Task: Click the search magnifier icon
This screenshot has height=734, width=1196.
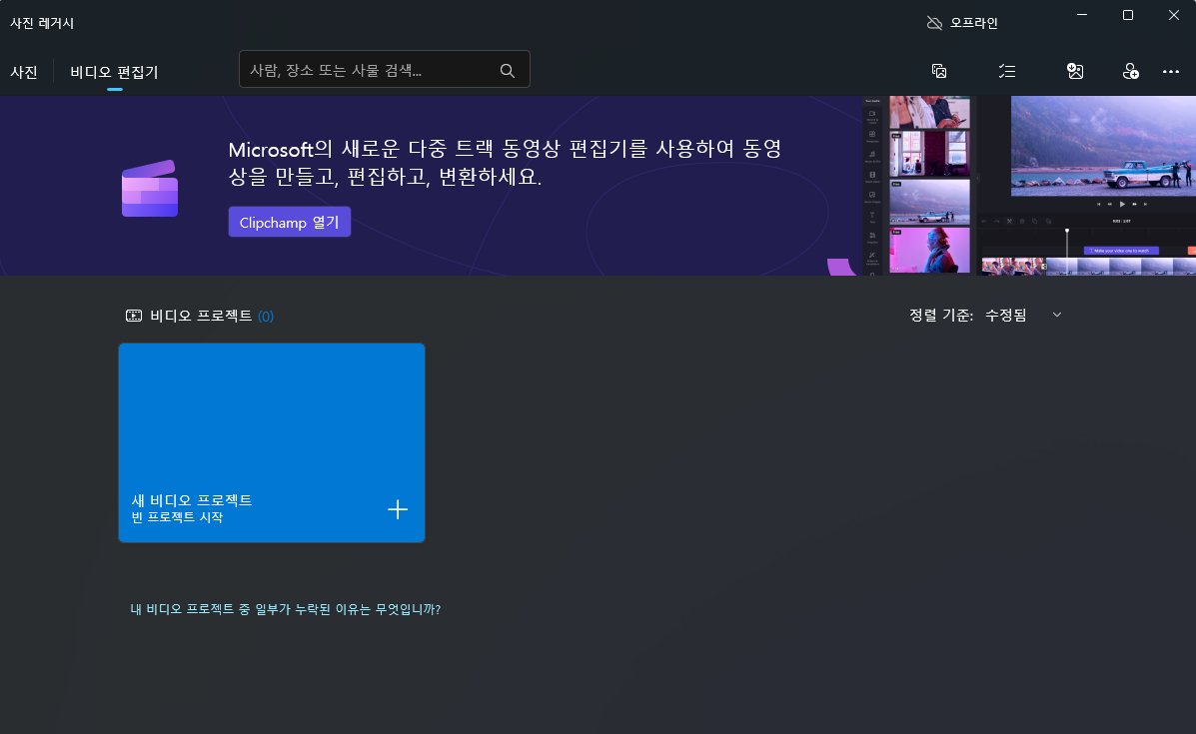Action: click(508, 70)
